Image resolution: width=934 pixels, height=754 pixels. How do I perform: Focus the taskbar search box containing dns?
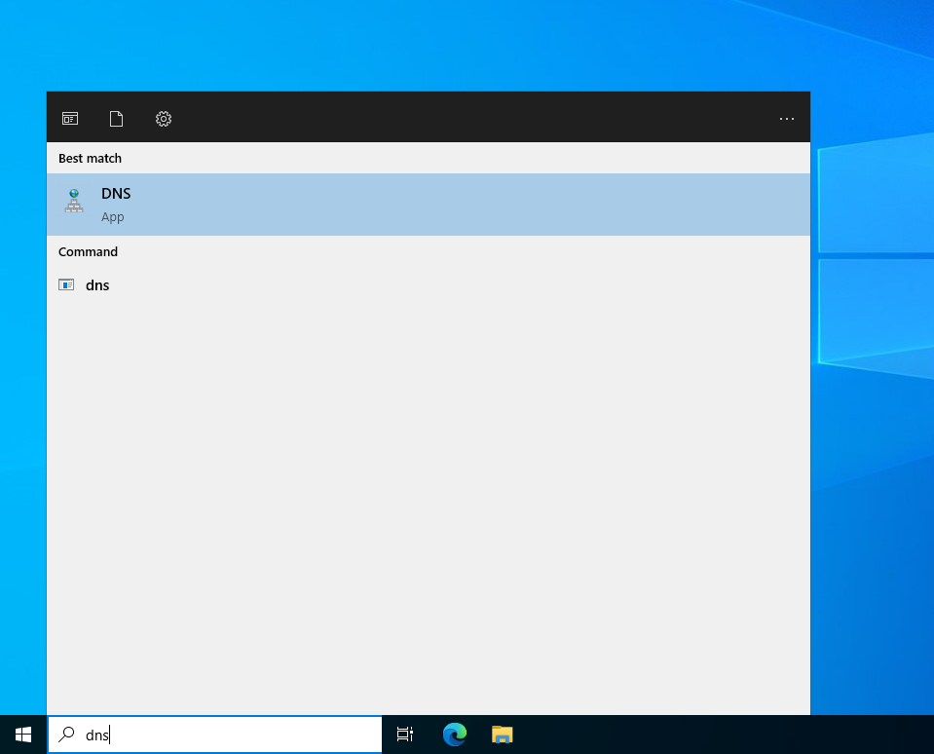pos(214,735)
